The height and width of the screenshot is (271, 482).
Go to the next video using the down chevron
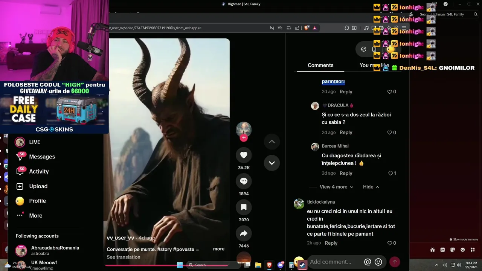(272, 163)
